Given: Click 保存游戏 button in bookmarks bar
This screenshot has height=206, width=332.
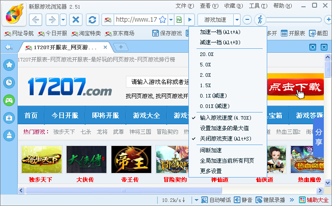Looking at the screenshot, I should 167,33.
